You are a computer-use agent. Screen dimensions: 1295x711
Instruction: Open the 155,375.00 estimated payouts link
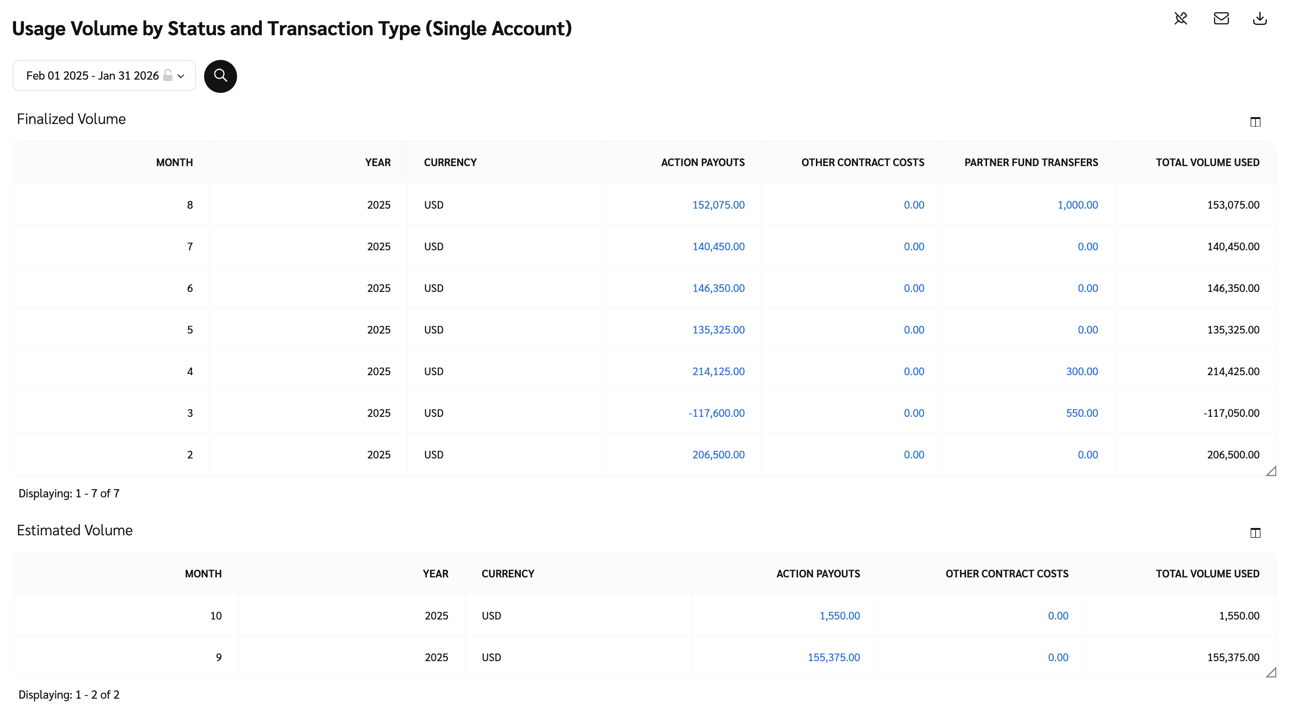[x=833, y=657]
